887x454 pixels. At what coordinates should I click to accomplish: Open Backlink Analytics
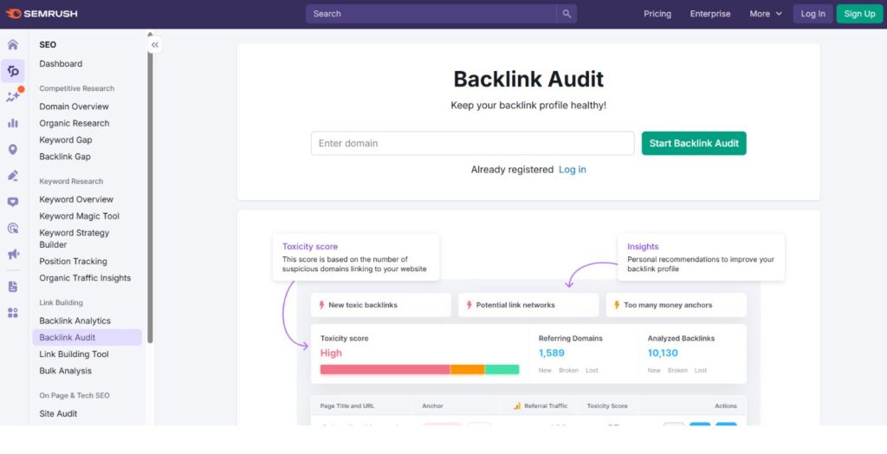(74, 321)
